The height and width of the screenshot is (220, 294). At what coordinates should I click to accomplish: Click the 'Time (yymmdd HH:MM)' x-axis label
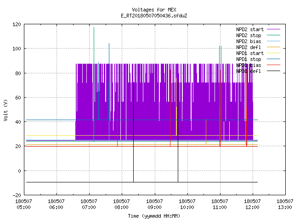154,216
